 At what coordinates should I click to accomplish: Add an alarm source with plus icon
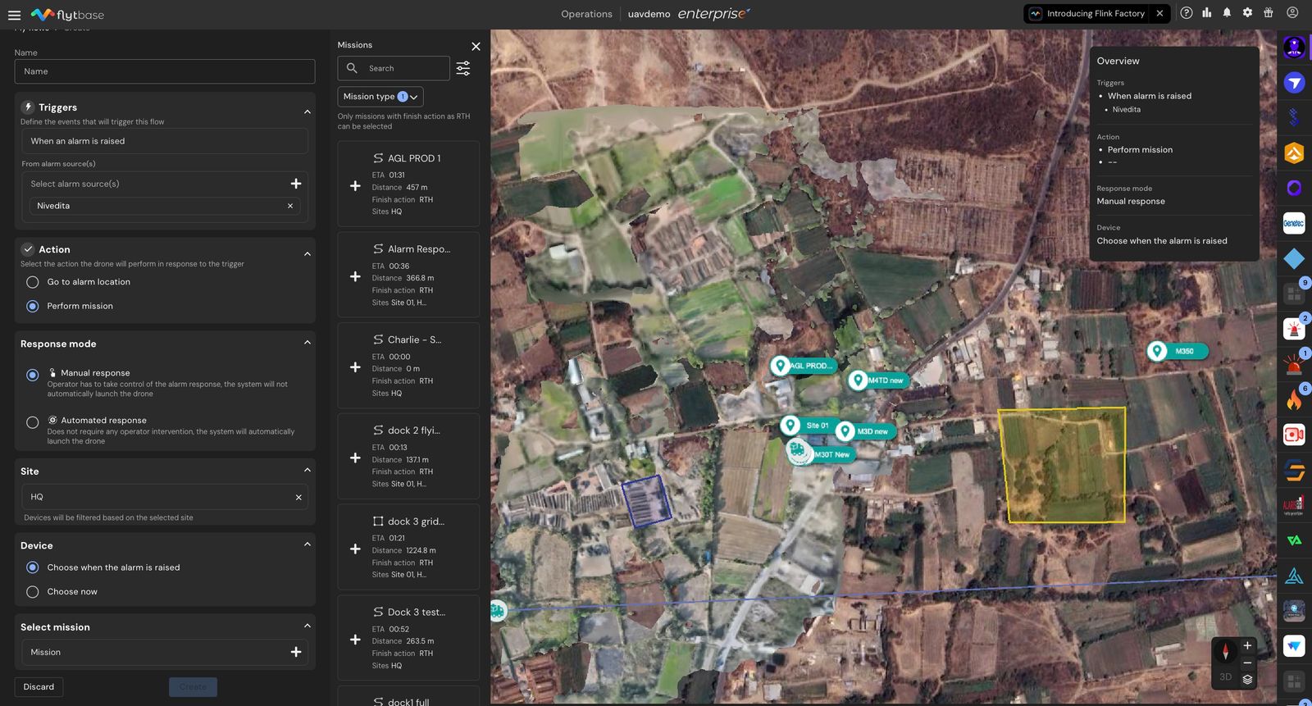296,184
